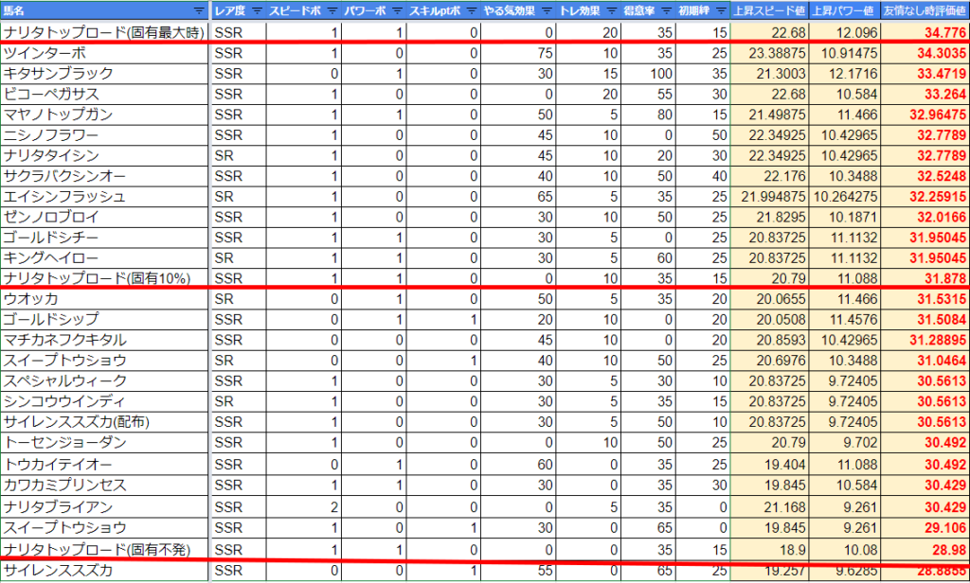Click the サクラバクシンオー name cell
The width and height of the screenshot is (970, 583).
click(x=104, y=176)
